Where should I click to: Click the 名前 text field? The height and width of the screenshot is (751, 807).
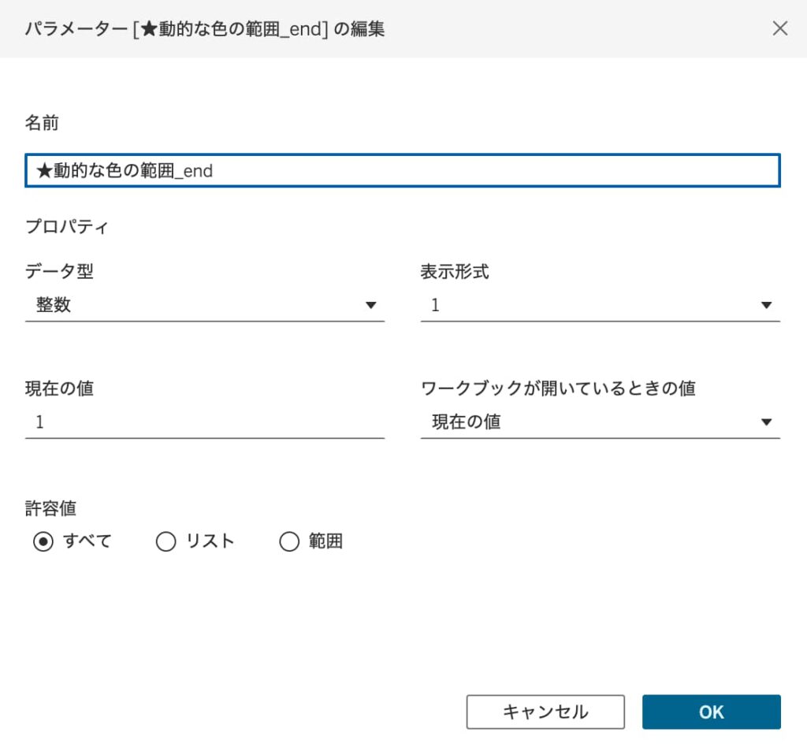click(402, 170)
